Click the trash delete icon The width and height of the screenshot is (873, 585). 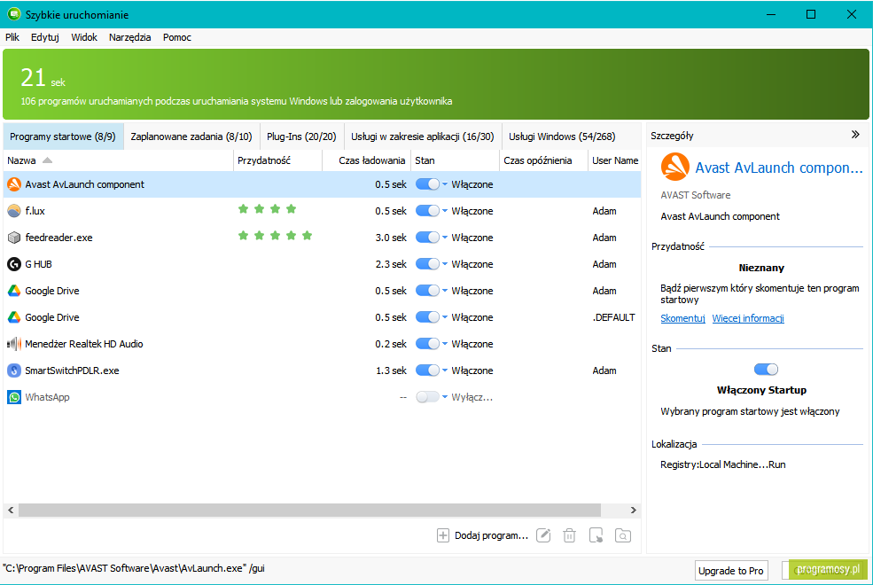pyautogui.click(x=569, y=535)
